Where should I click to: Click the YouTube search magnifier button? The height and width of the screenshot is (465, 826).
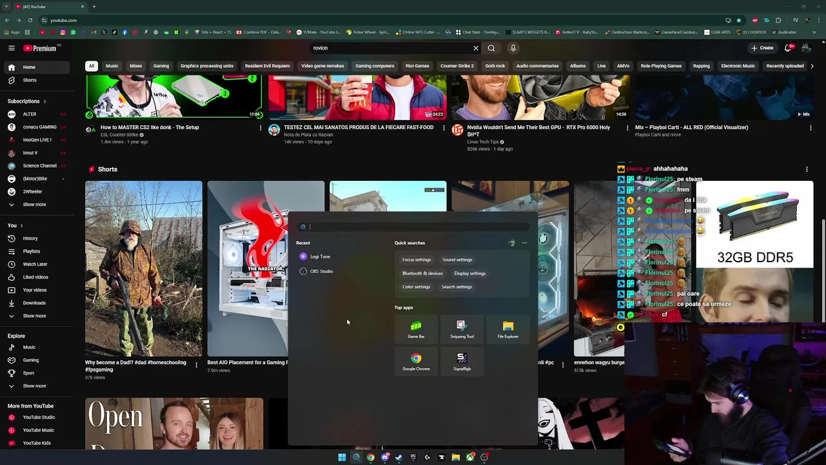[x=491, y=48]
